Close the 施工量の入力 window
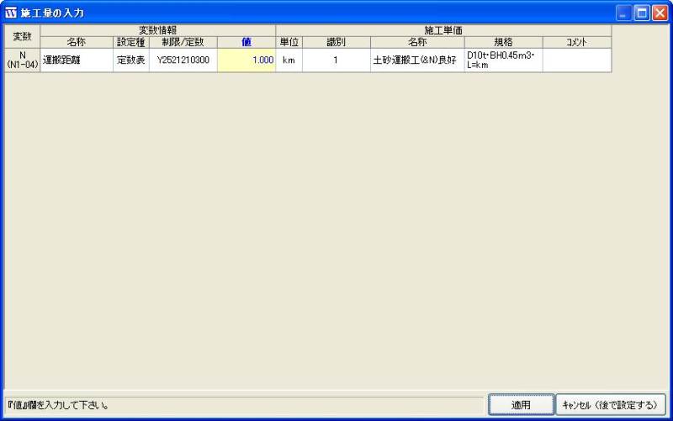The width and height of the screenshot is (673, 421). click(660, 13)
